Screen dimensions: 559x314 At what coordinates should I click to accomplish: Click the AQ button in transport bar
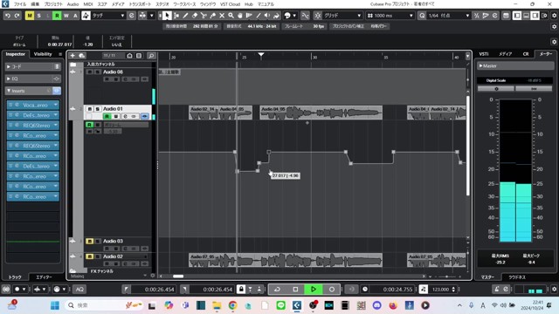coord(79,289)
